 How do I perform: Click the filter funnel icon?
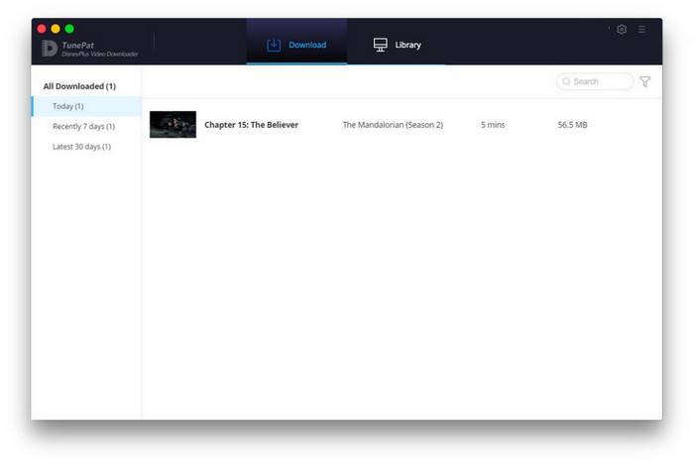pos(644,81)
